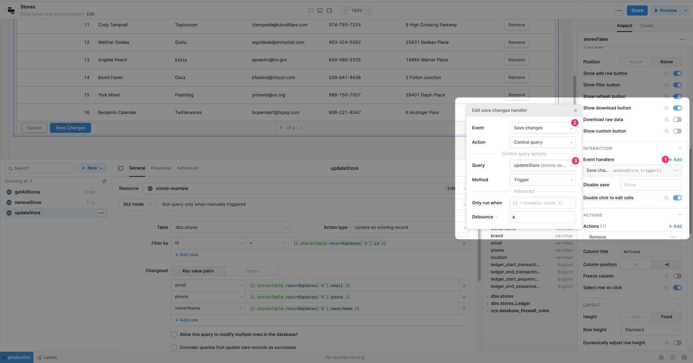Screen dimensions: 693x363
Task: Go to next table page arrow
Action: click(301, 128)
